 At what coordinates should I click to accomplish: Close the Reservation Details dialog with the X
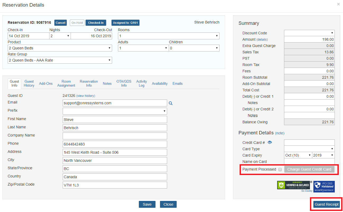[338, 4]
